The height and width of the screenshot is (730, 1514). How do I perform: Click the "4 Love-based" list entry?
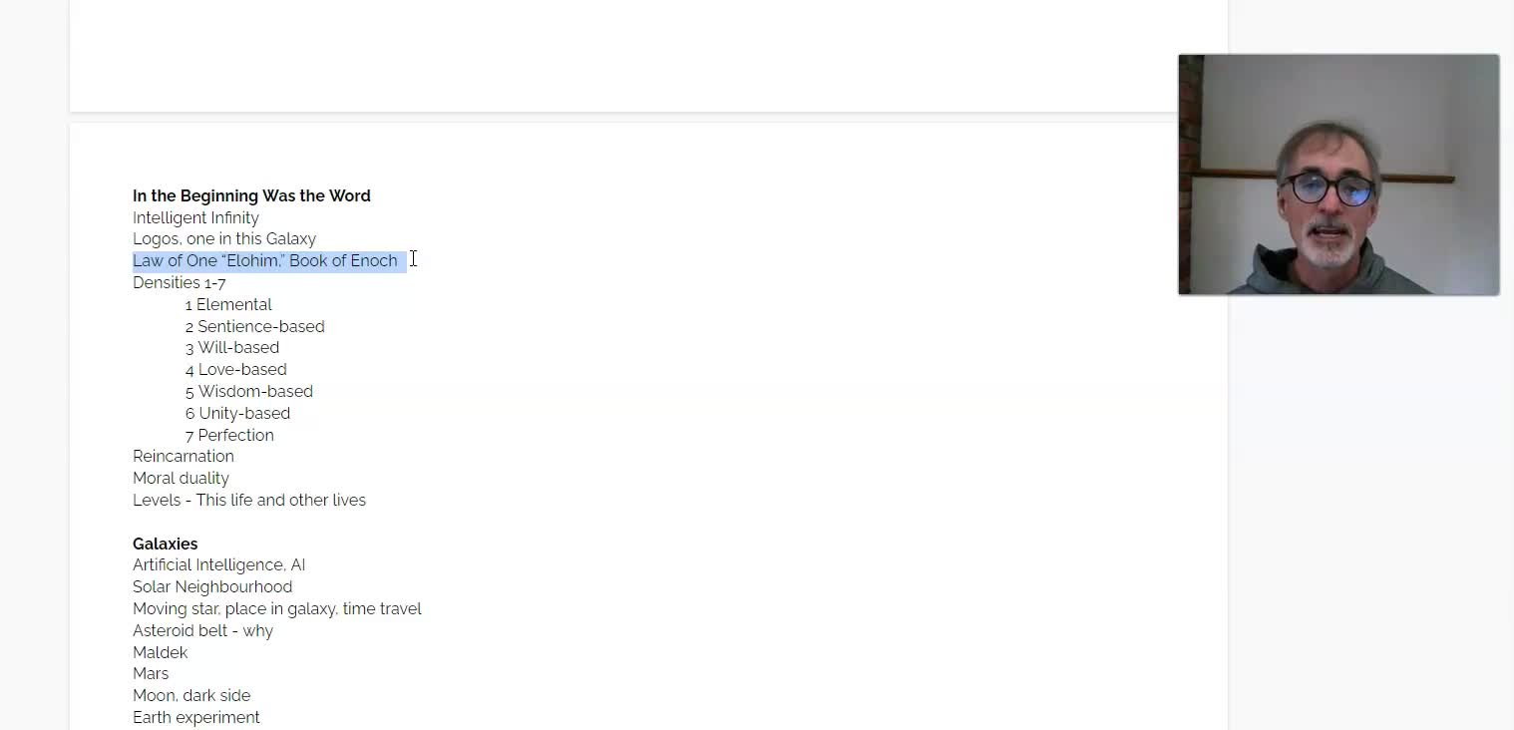point(235,370)
